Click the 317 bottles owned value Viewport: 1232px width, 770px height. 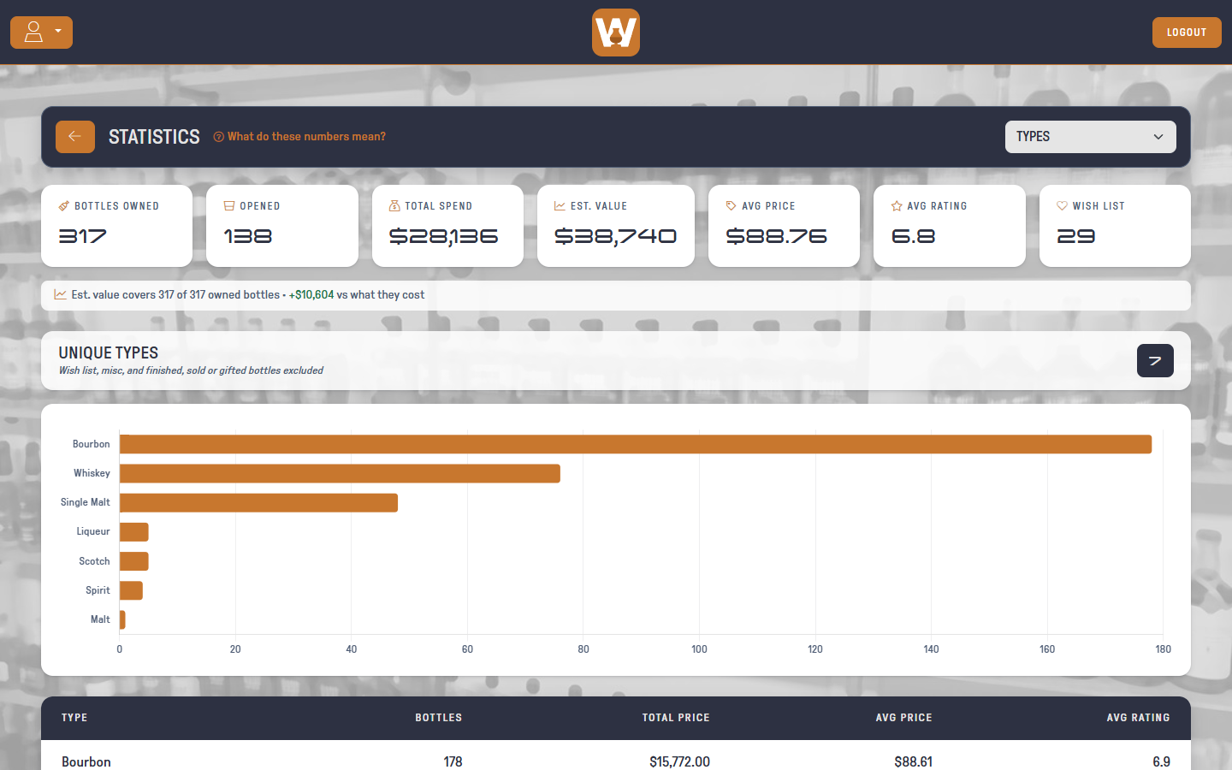(x=83, y=236)
